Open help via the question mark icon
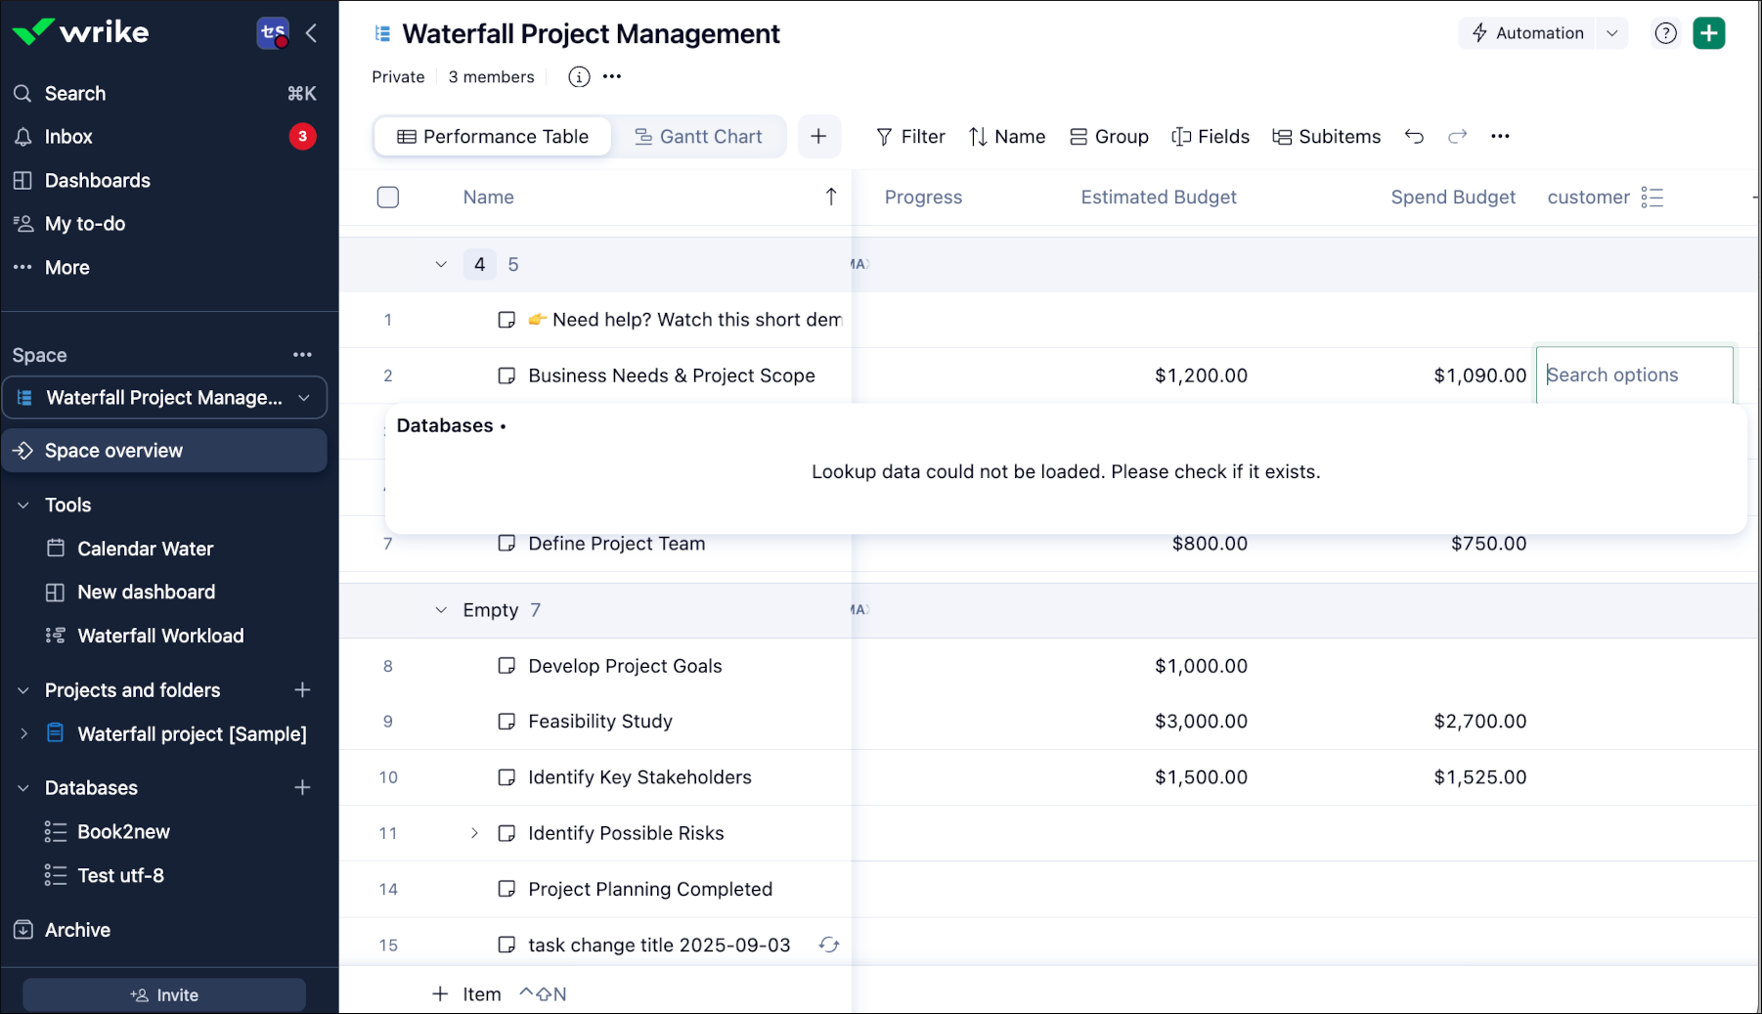 click(1665, 32)
